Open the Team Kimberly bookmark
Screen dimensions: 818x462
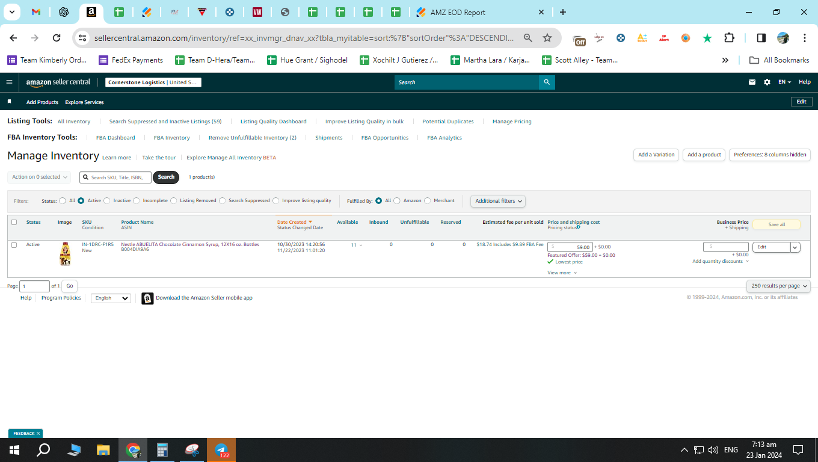click(48, 60)
